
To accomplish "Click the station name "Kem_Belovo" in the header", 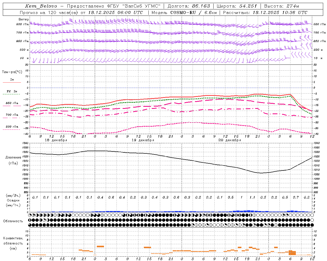I will [41, 6].
